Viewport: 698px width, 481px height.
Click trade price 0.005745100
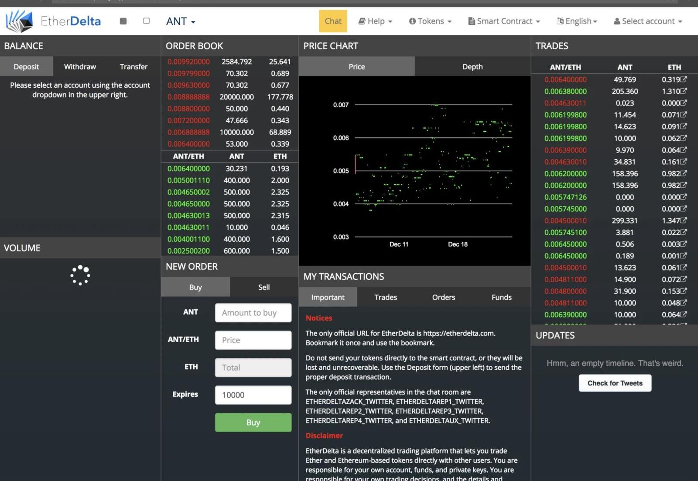pyautogui.click(x=565, y=233)
